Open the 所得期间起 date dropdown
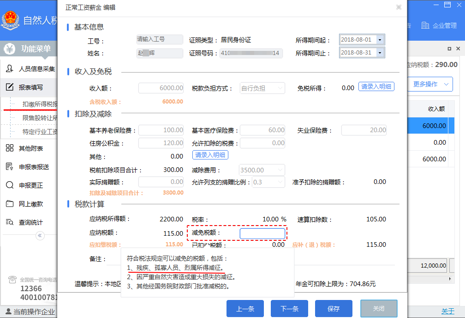Image resolution: width=465 pixels, height=318 pixels. coord(380,40)
